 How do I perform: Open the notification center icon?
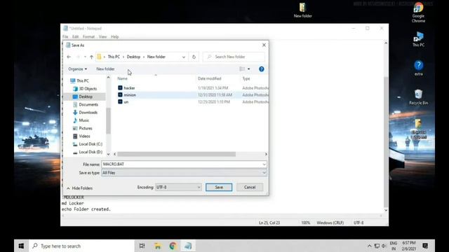425,246
